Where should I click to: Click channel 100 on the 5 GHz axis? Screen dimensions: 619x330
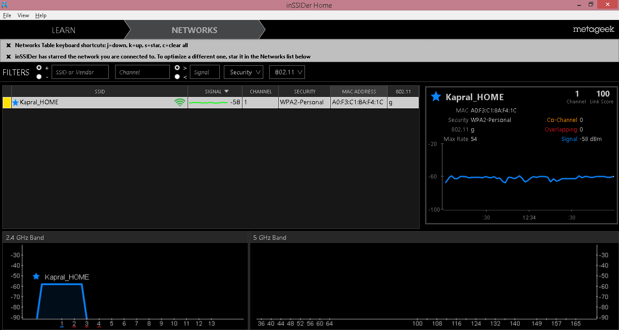point(417,324)
